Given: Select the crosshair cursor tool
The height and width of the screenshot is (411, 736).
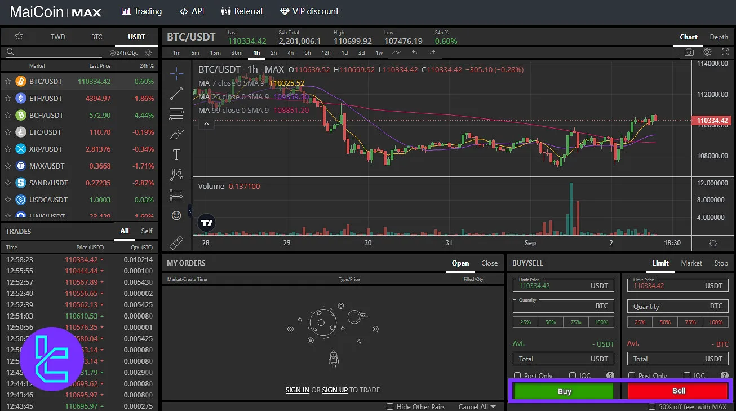Looking at the screenshot, I should click(177, 73).
